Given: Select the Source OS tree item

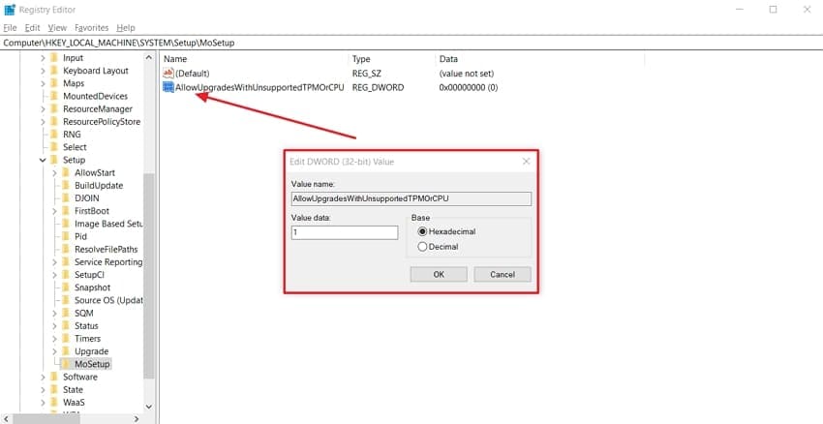Looking at the screenshot, I should (108, 300).
